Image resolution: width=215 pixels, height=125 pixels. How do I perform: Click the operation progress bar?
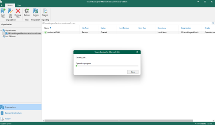107,66
